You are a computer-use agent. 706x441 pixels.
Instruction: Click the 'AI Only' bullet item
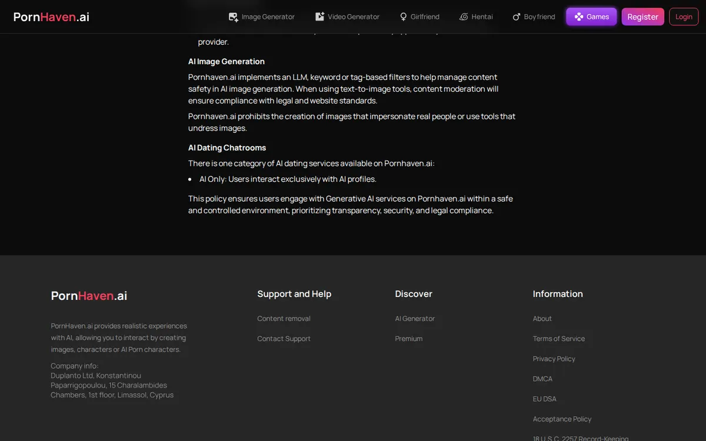tap(288, 179)
